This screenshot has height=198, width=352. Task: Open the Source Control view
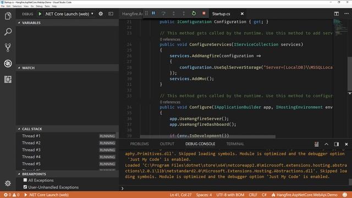pos(8,48)
